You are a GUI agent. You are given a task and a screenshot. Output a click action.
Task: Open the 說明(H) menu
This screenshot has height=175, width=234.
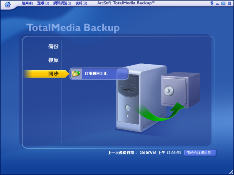click(x=81, y=3)
